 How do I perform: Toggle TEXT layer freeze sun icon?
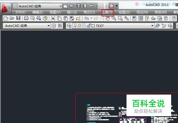(x=80, y=25)
